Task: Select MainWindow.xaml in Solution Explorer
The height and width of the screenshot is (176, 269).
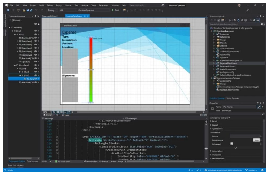Action: point(228,69)
